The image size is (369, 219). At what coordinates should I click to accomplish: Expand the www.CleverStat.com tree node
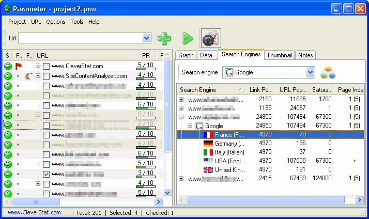pyautogui.click(x=38, y=66)
